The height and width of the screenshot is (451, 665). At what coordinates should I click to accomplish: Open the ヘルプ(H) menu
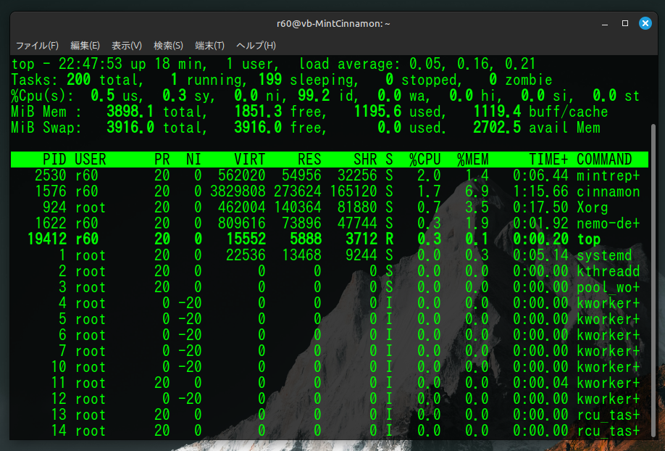(256, 46)
